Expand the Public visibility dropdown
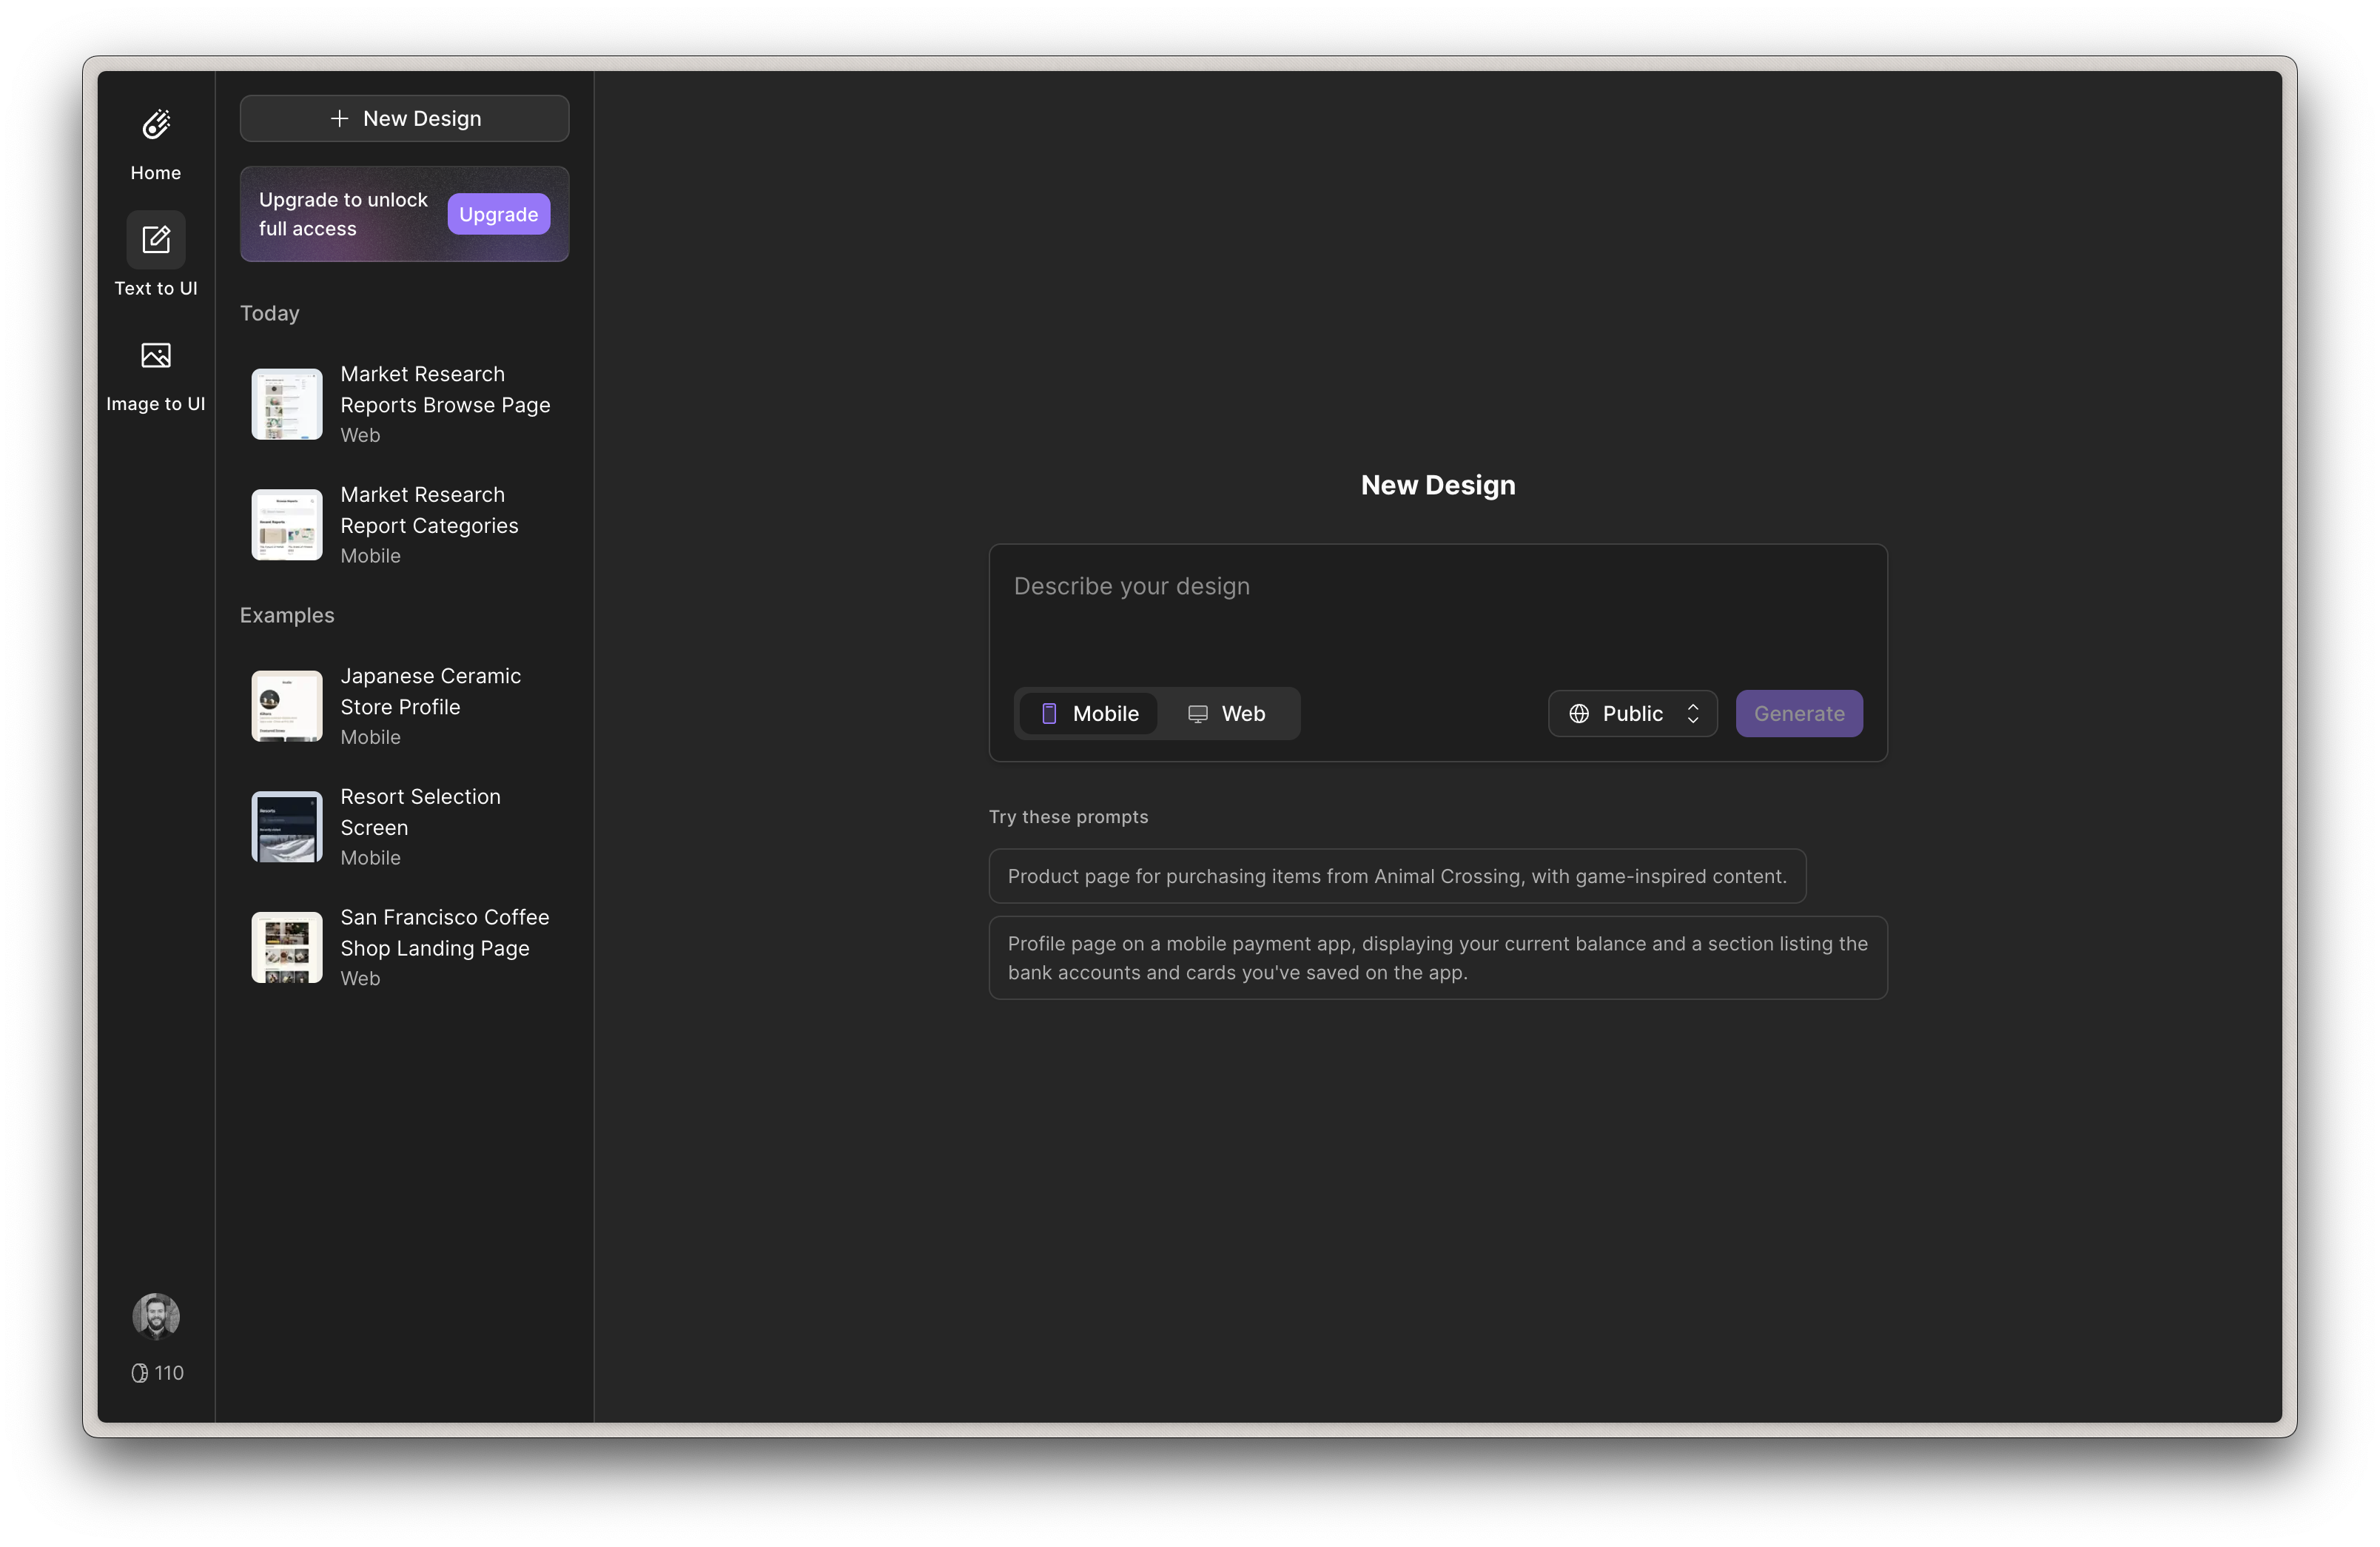 1632,714
